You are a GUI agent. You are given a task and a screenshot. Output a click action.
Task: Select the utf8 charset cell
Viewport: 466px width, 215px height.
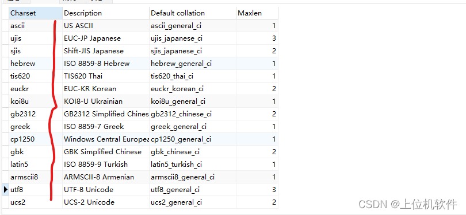point(36,190)
